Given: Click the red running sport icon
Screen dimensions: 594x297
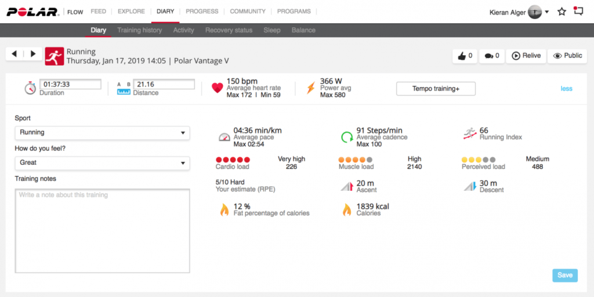Looking at the screenshot, I should coord(55,56).
